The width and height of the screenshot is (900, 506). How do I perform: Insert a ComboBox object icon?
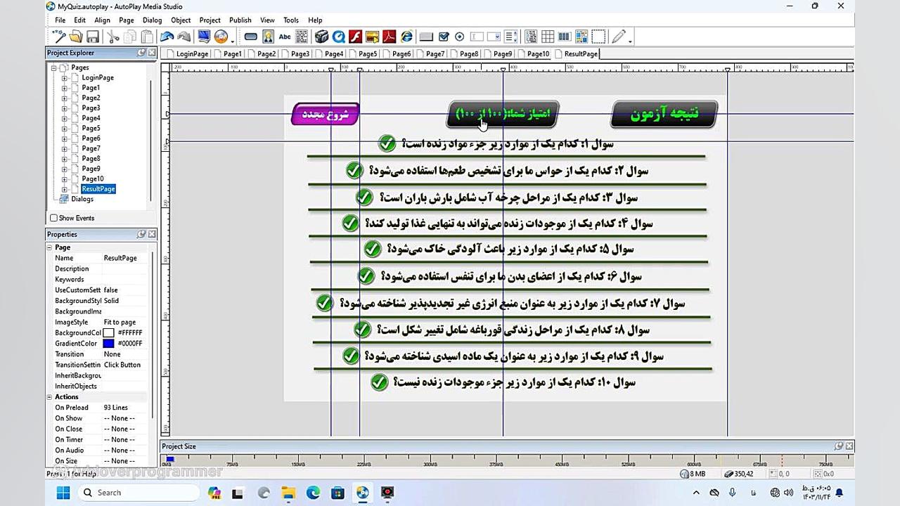(494, 37)
